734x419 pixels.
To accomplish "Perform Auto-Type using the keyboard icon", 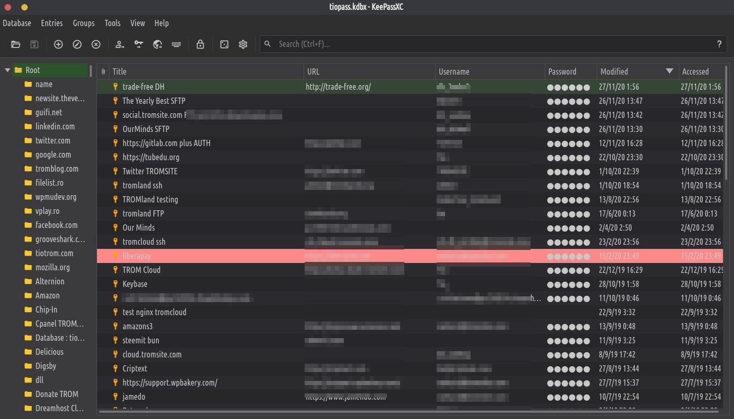I will pos(176,44).
